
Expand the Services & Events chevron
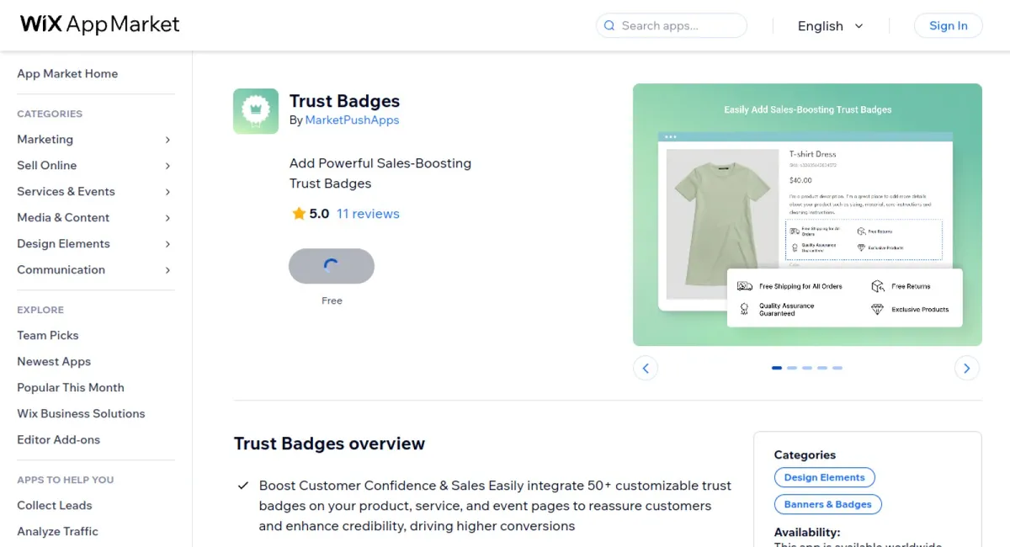pyautogui.click(x=167, y=192)
